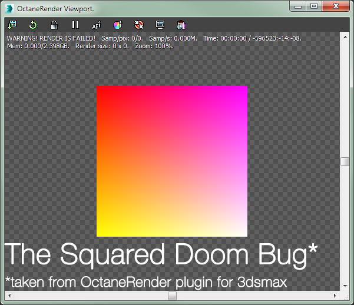
Task: Click horizontal scrollbar left arrow
Action: click(x=9, y=296)
